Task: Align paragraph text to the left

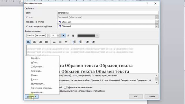Action: [28, 42]
